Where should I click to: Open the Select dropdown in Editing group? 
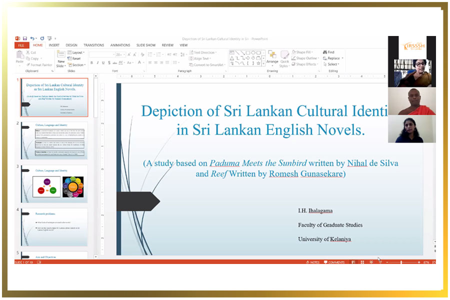(x=331, y=64)
